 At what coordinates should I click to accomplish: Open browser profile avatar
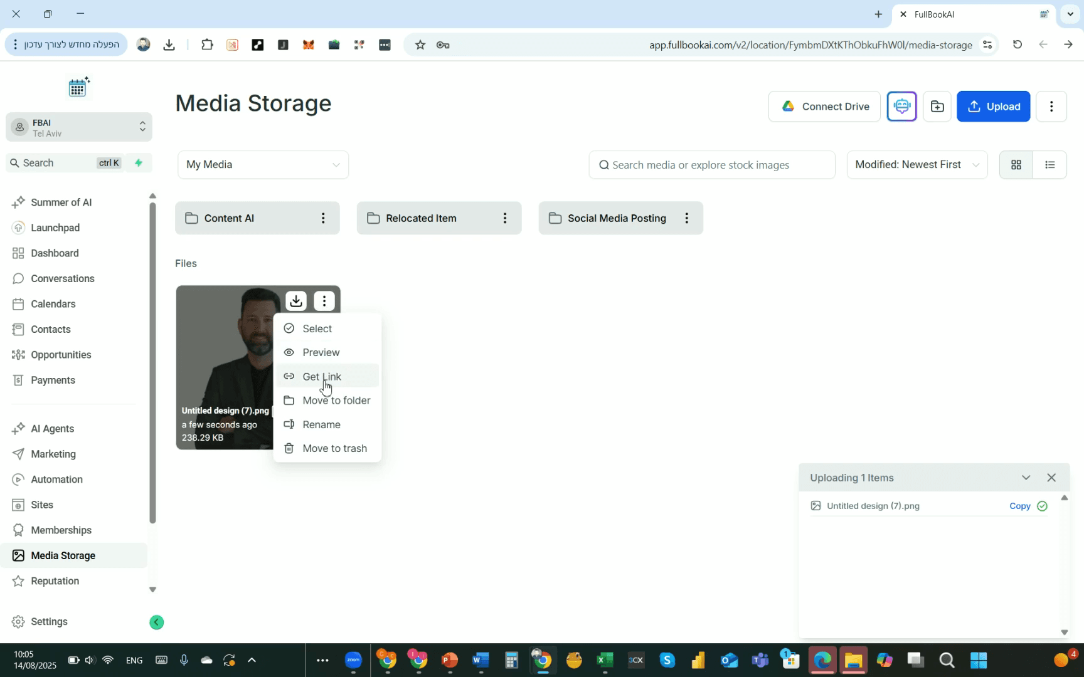[x=143, y=45]
